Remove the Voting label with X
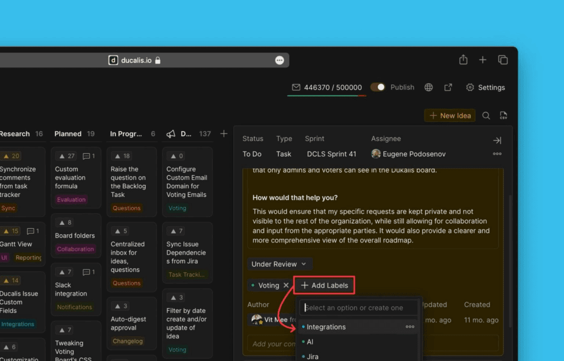 [x=286, y=285]
